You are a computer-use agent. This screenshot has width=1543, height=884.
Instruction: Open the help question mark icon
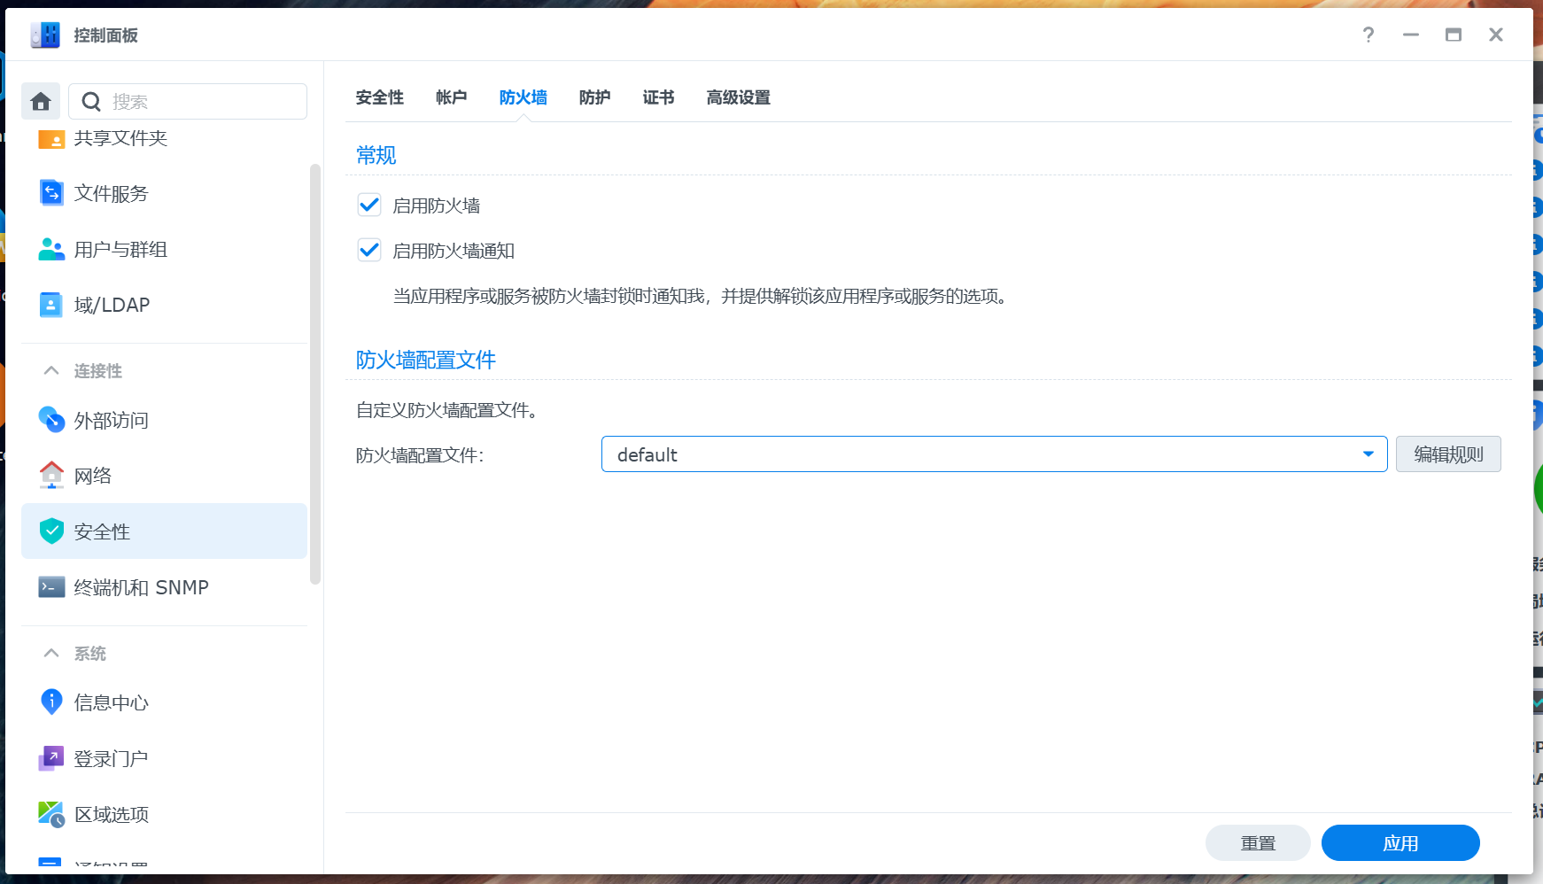click(x=1369, y=35)
